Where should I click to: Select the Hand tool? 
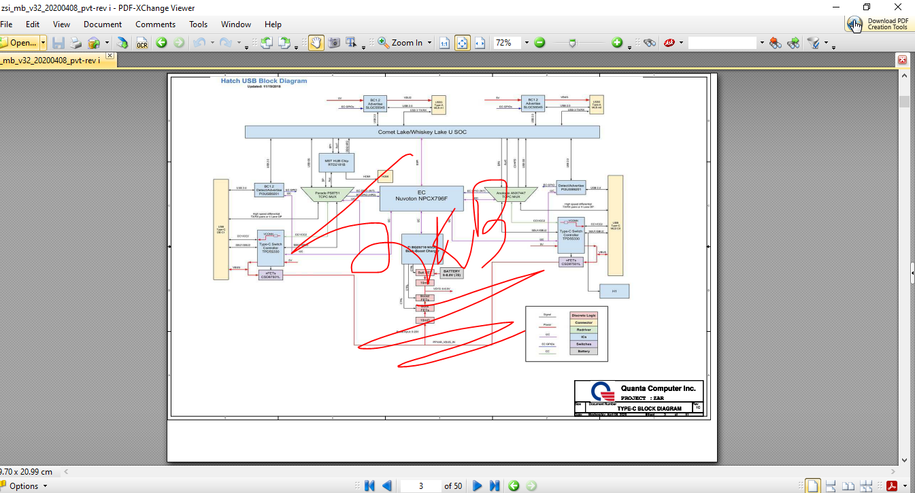point(316,43)
